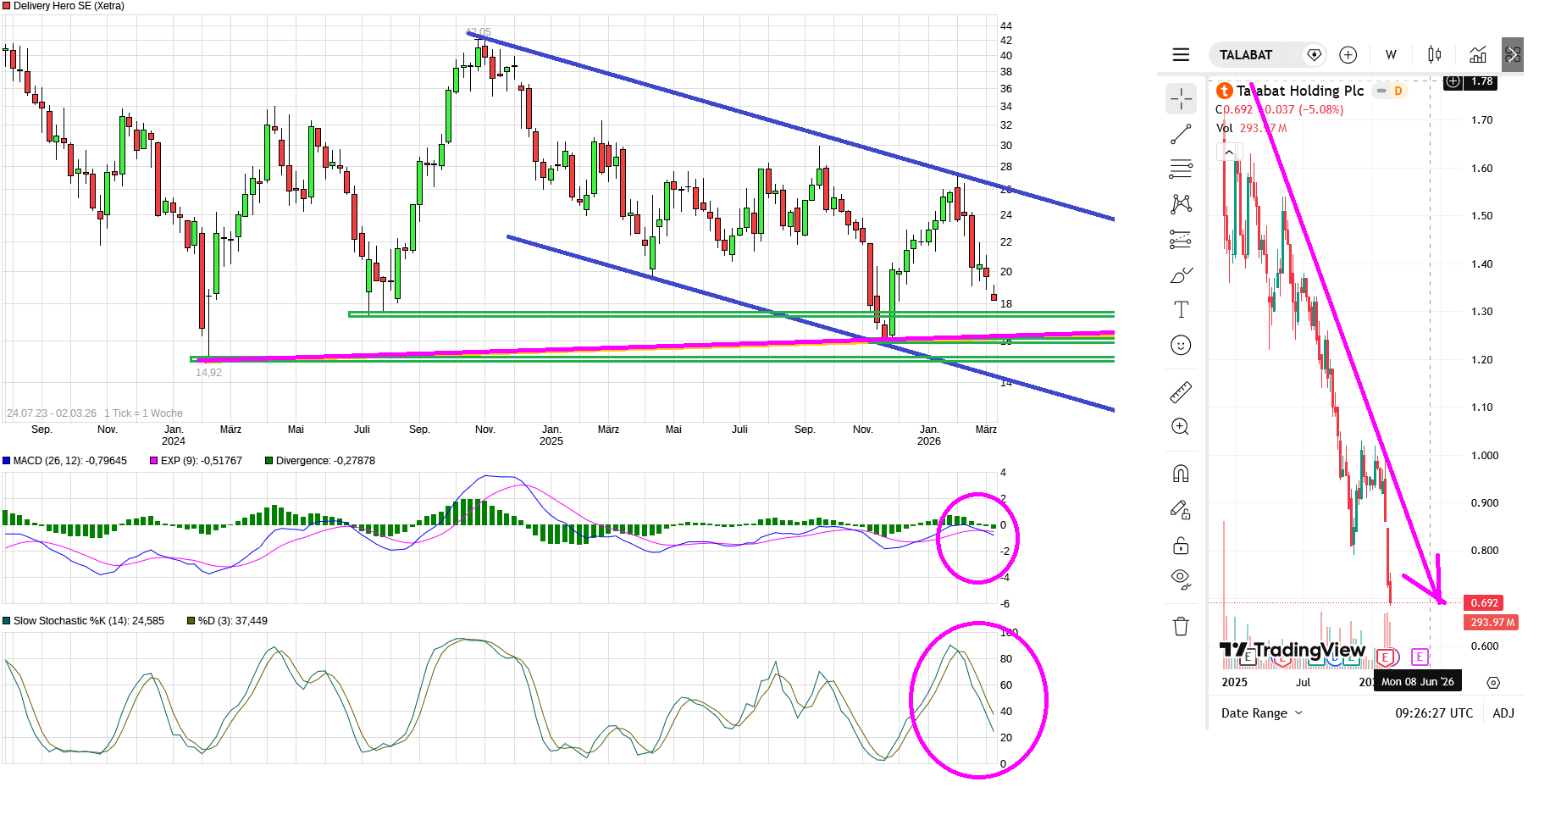Viewport: 1550px width, 815px height.
Task: Collapse the chart legend with the chevron
Action: click(x=1229, y=152)
